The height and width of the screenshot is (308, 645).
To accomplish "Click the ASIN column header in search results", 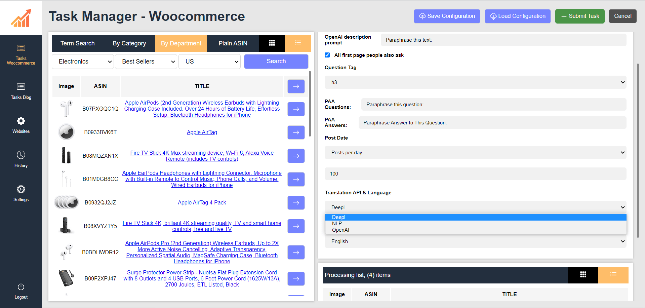I will point(100,86).
